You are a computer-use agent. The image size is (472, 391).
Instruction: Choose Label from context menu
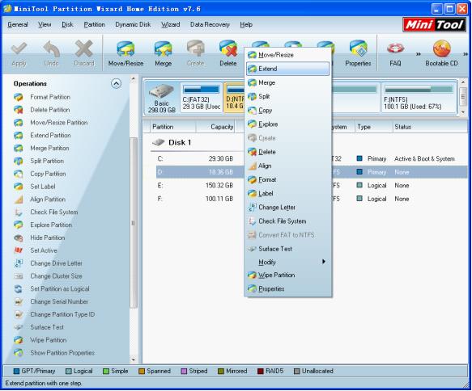pyautogui.click(x=288, y=193)
